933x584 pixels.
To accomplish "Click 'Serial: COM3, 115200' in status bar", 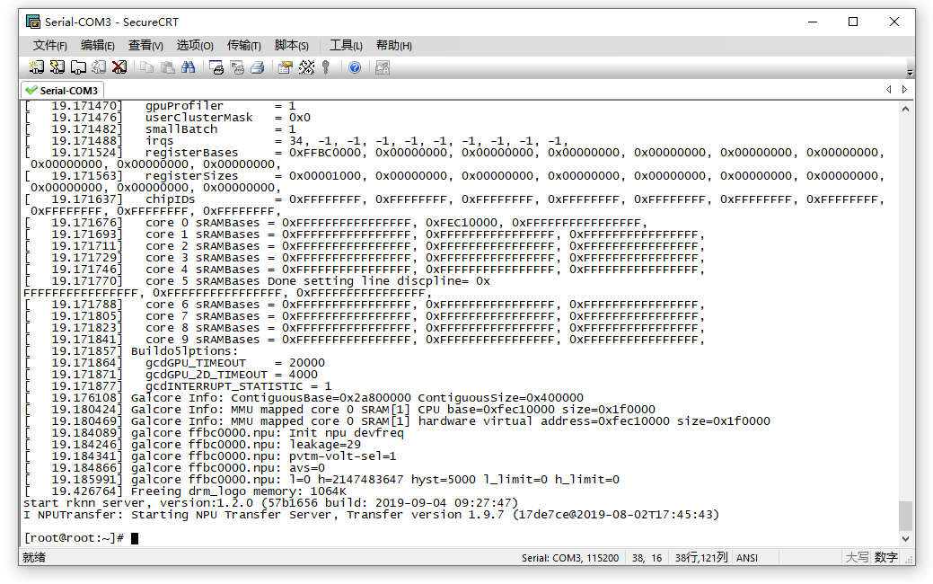I will 570,558.
